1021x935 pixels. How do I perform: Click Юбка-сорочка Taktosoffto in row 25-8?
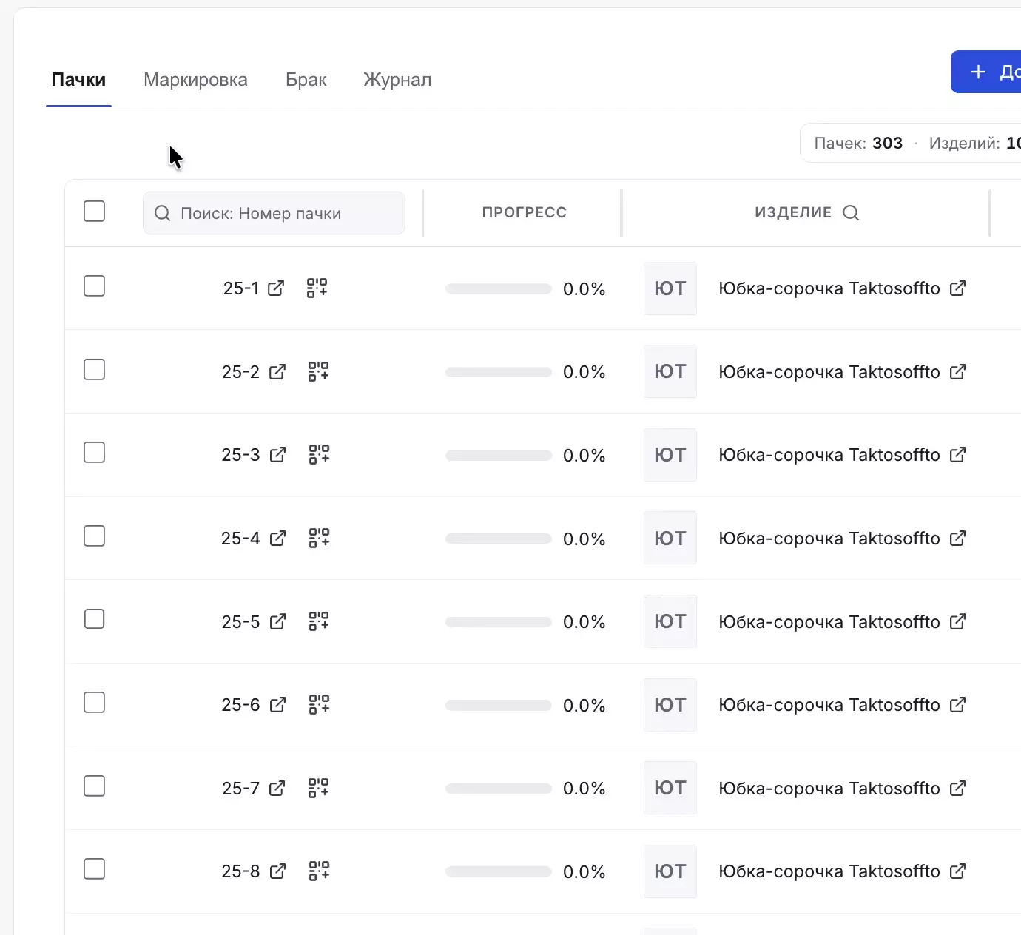point(829,871)
